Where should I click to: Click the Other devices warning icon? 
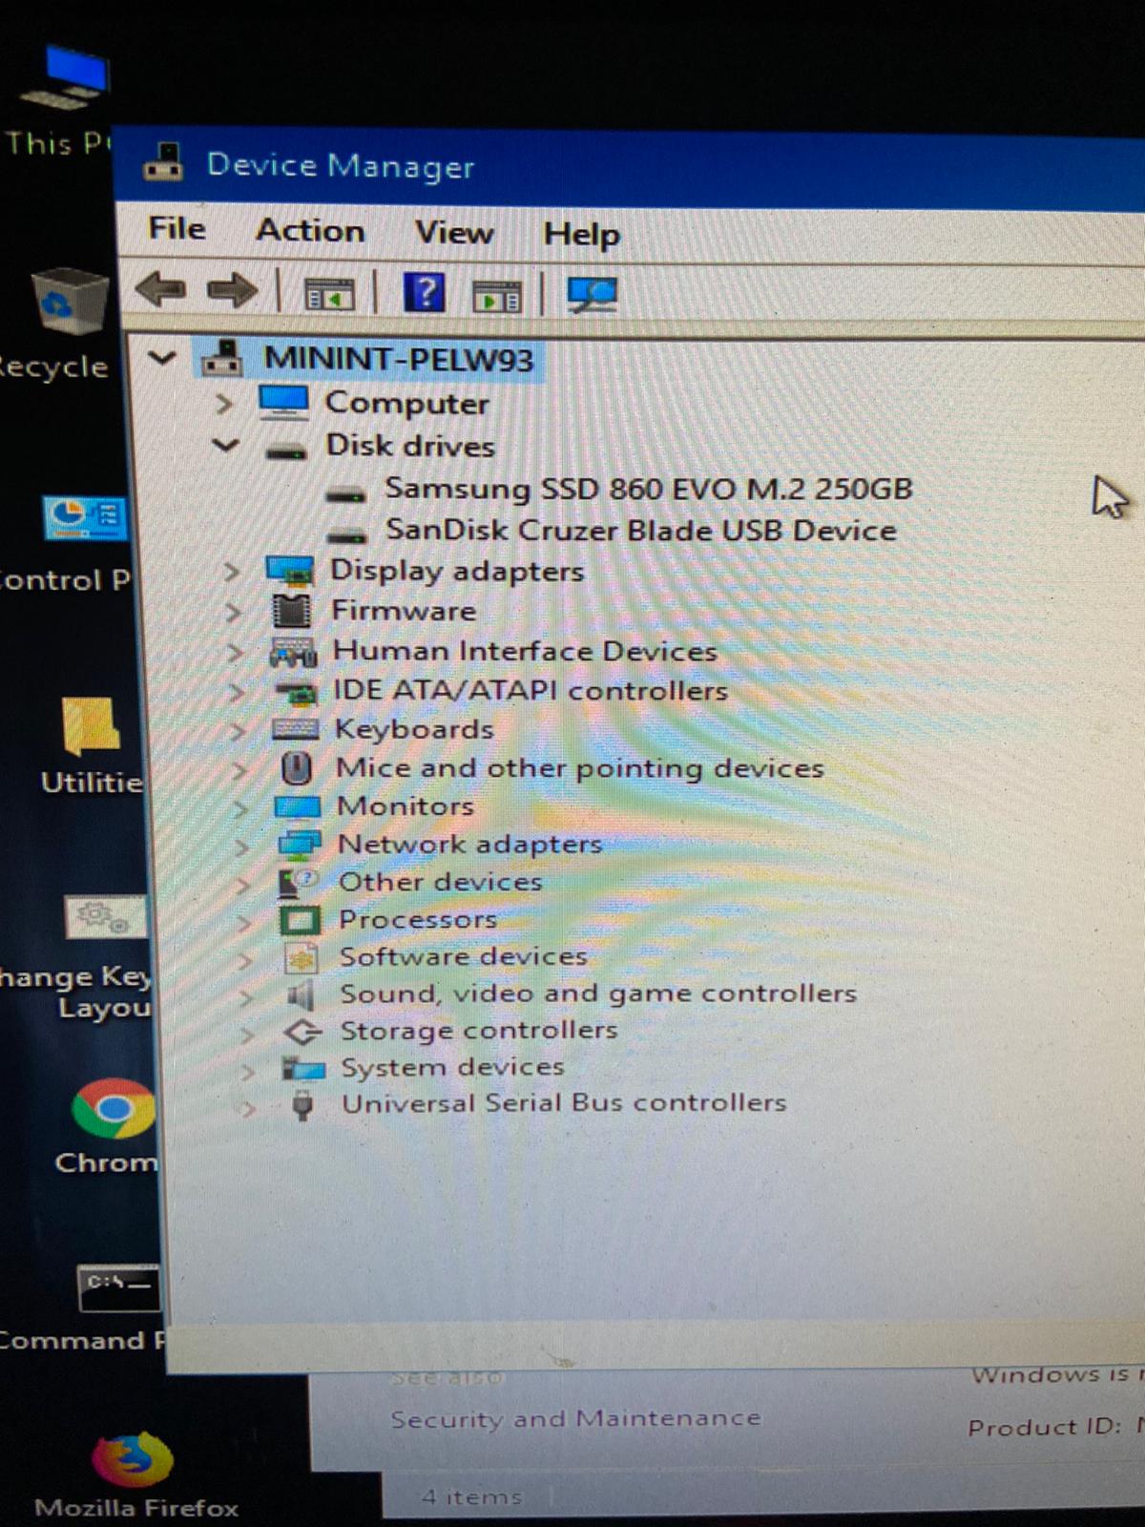click(x=299, y=883)
